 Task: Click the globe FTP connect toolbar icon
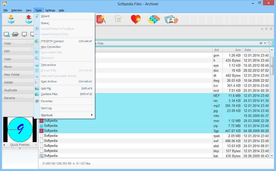(x=153, y=19)
